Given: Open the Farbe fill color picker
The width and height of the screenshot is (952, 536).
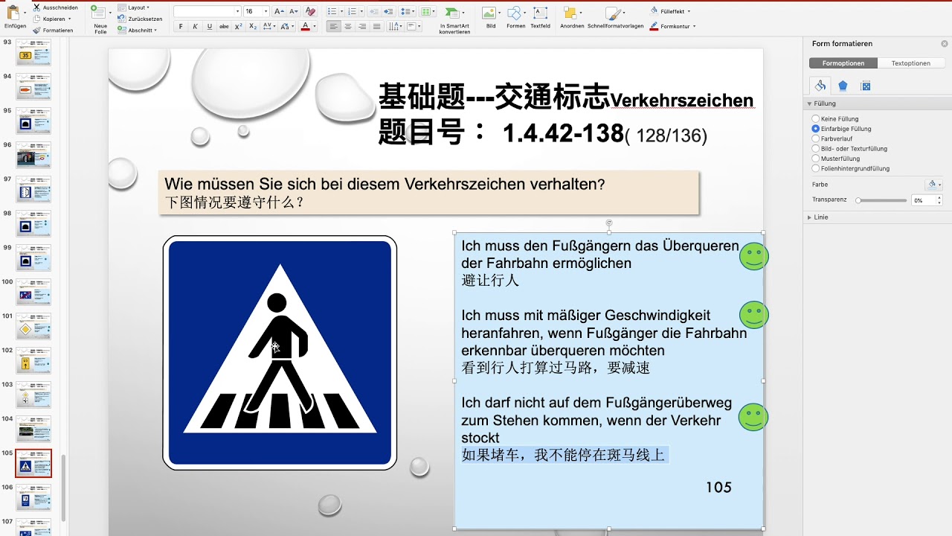Looking at the screenshot, I should coord(934,184).
